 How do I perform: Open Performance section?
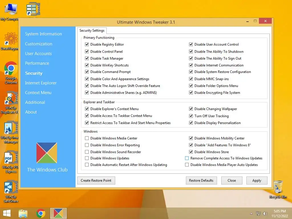(37, 63)
